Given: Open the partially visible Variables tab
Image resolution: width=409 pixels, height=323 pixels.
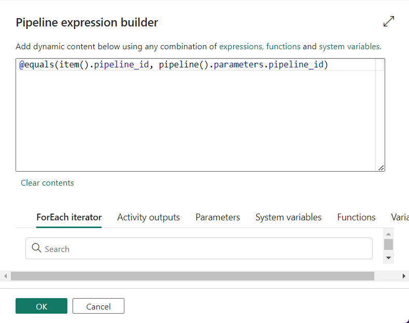Looking at the screenshot, I should [400, 217].
